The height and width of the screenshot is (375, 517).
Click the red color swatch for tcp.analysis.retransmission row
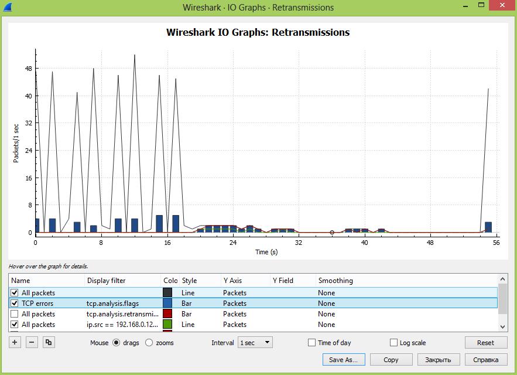pos(167,313)
